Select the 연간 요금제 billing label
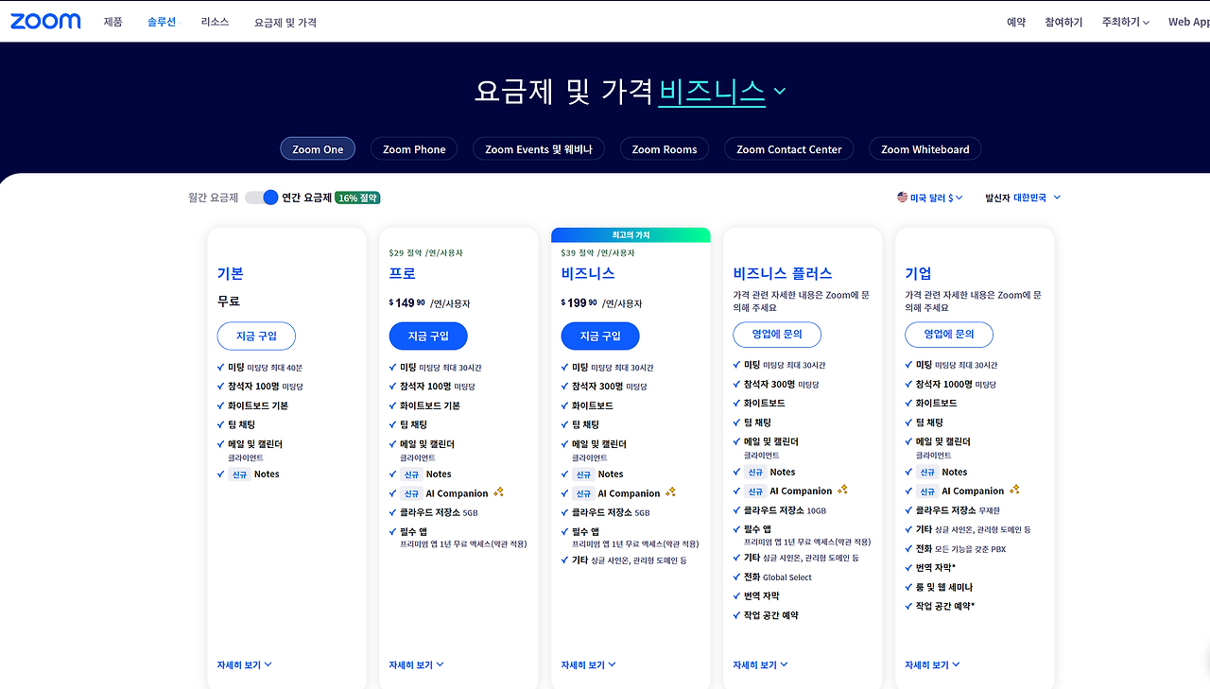 [x=306, y=198]
